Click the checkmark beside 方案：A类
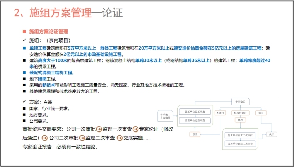294x167 pixels. (24, 102)
